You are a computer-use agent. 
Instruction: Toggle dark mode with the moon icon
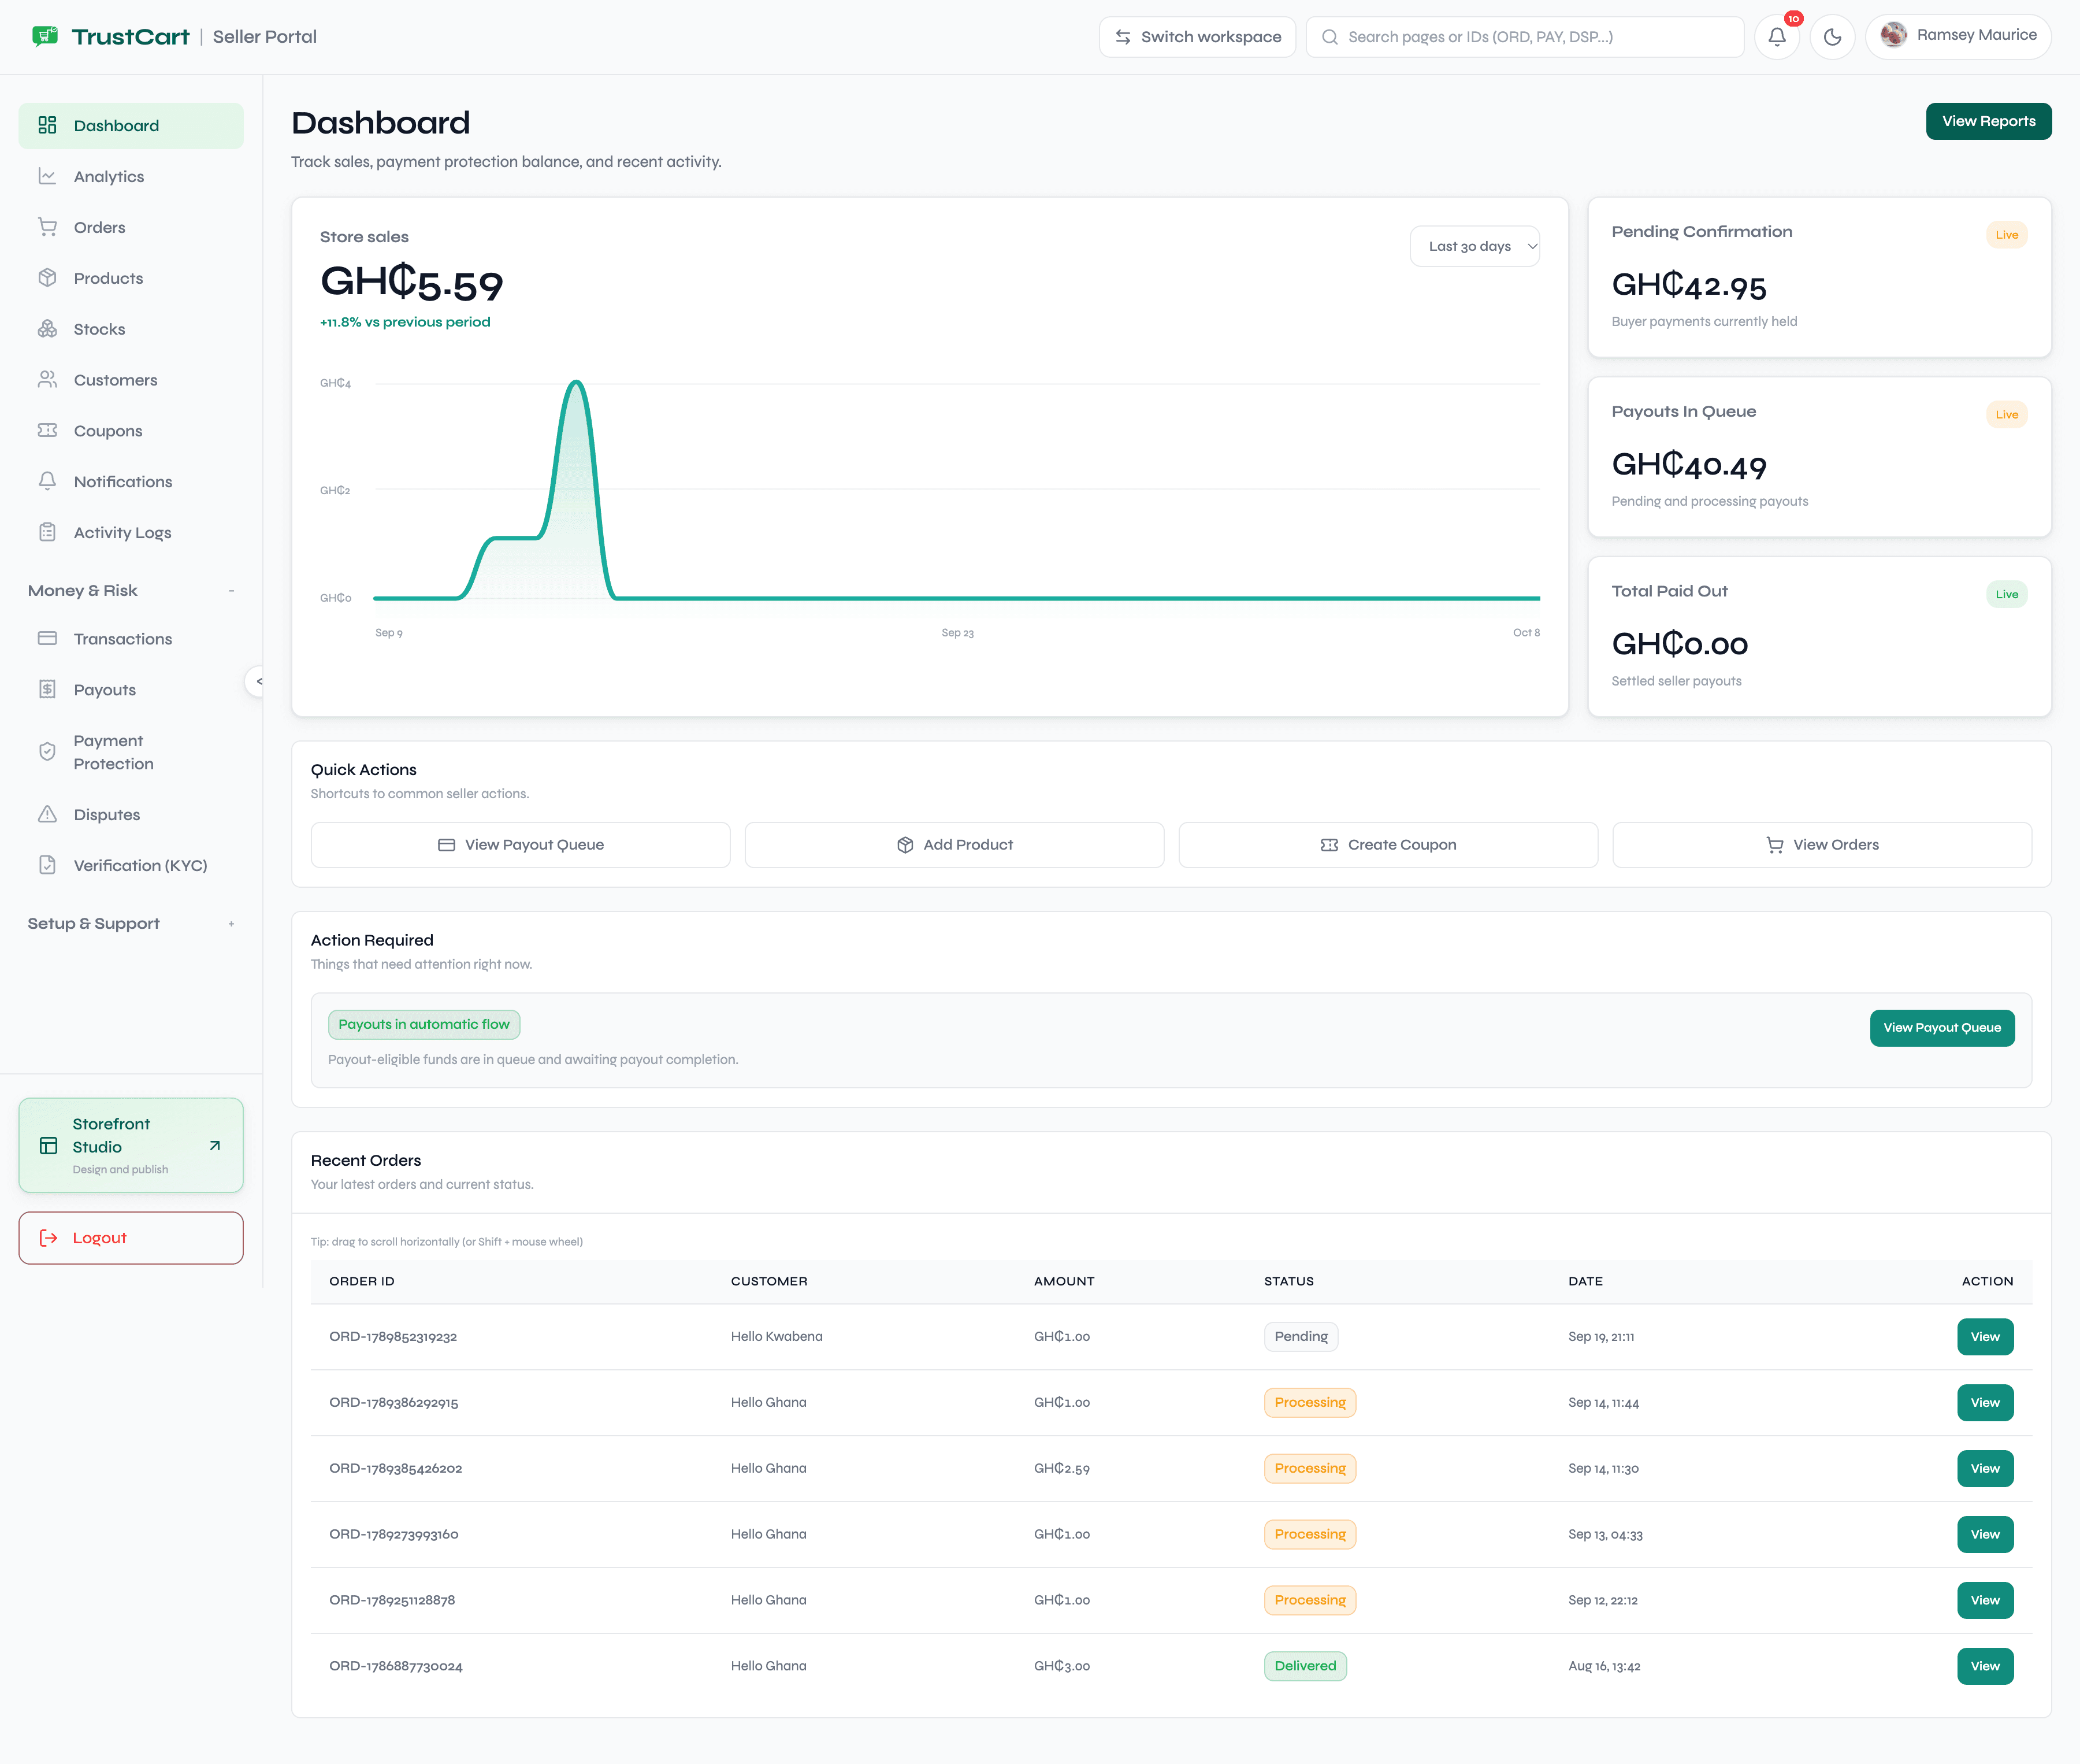(x=1832, y=37)
